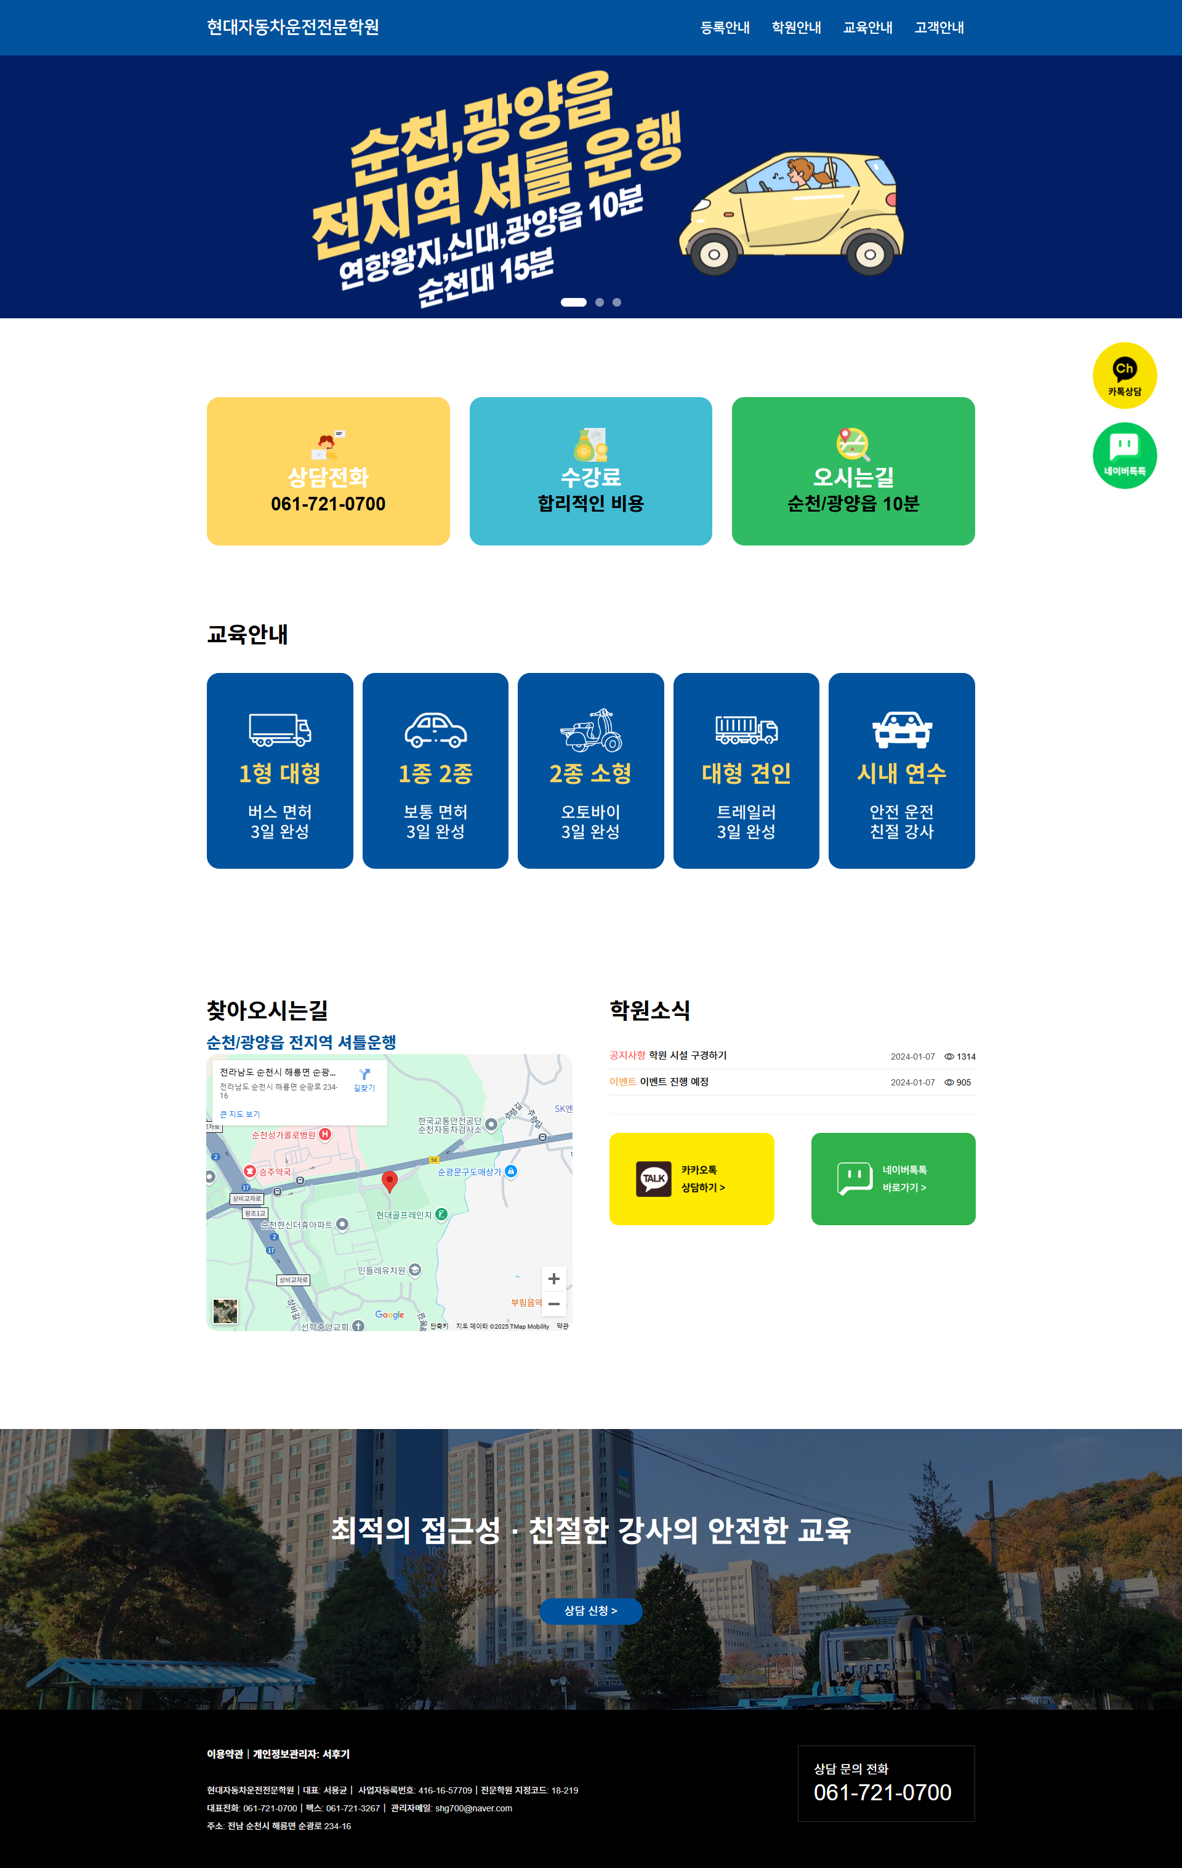Click the 순광문구도매상가 shop marker
The height and width of the screenshot is (1868, 1182).
pos(510,1172)
